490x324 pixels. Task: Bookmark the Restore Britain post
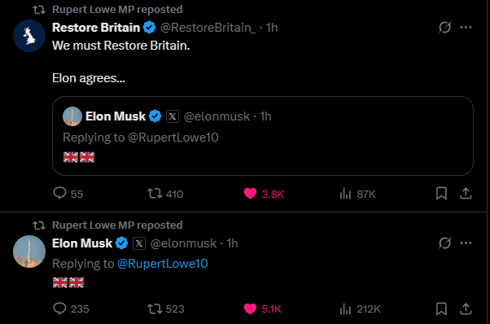click(441, 194)
